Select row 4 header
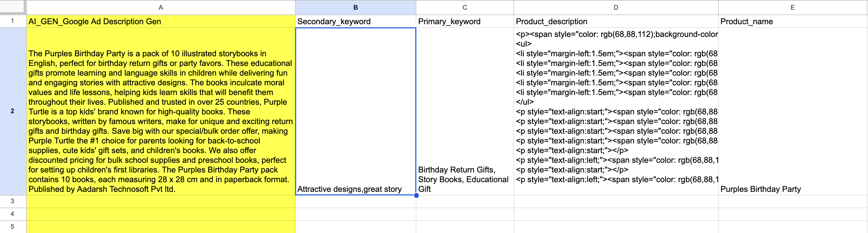 coord(13,214)
